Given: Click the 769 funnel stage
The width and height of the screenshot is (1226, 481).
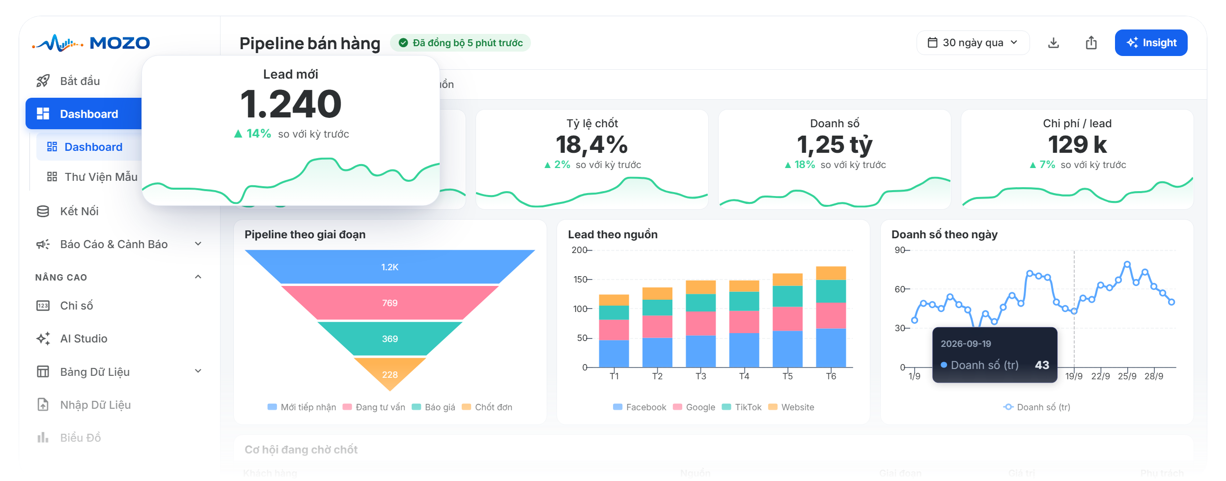Looking at the screenshot, I should click(390, 303).
